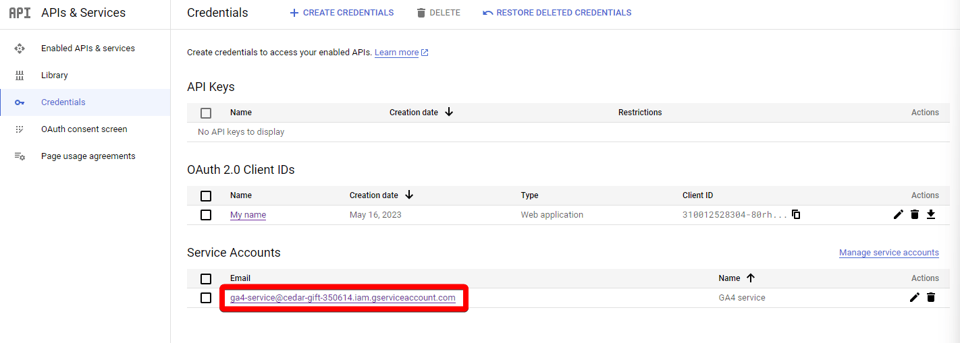
Task: Open Manage service accounts link
Action: (x=889, y=253)
